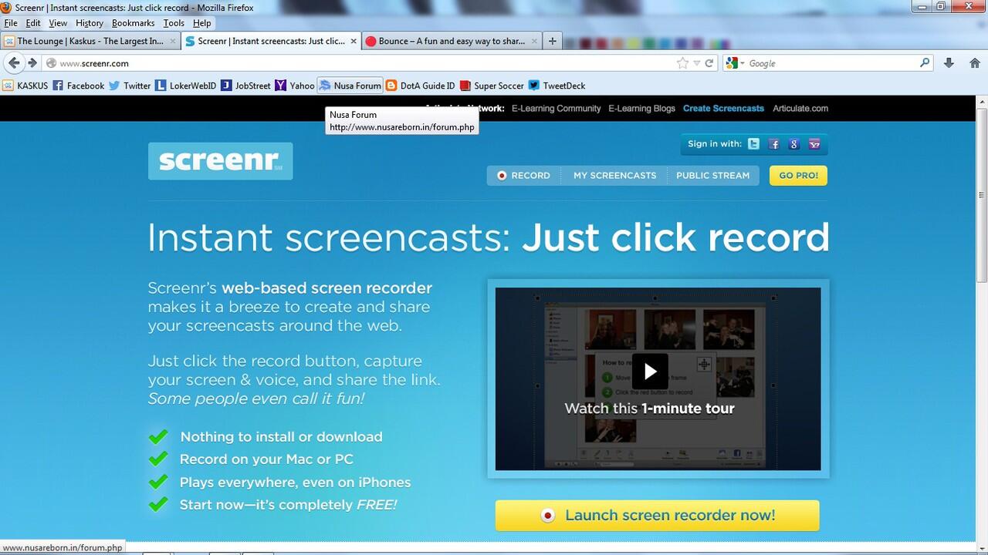Open the Nusa Forum bookmark
The height and width of the screenshot is (555, 988).
pos(350,86)
